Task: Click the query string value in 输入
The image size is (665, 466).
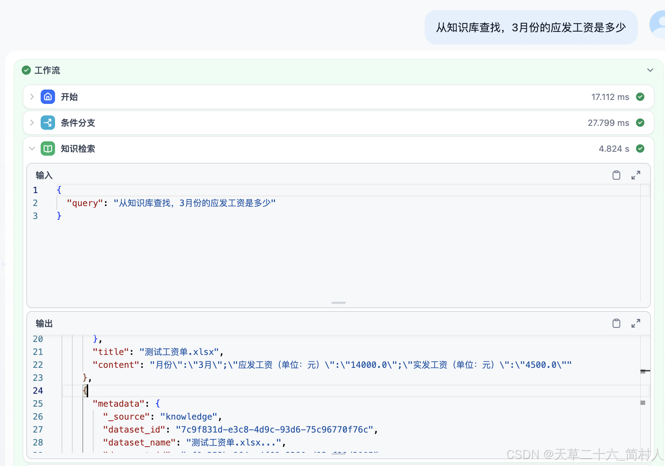Action: coord(195,203)
